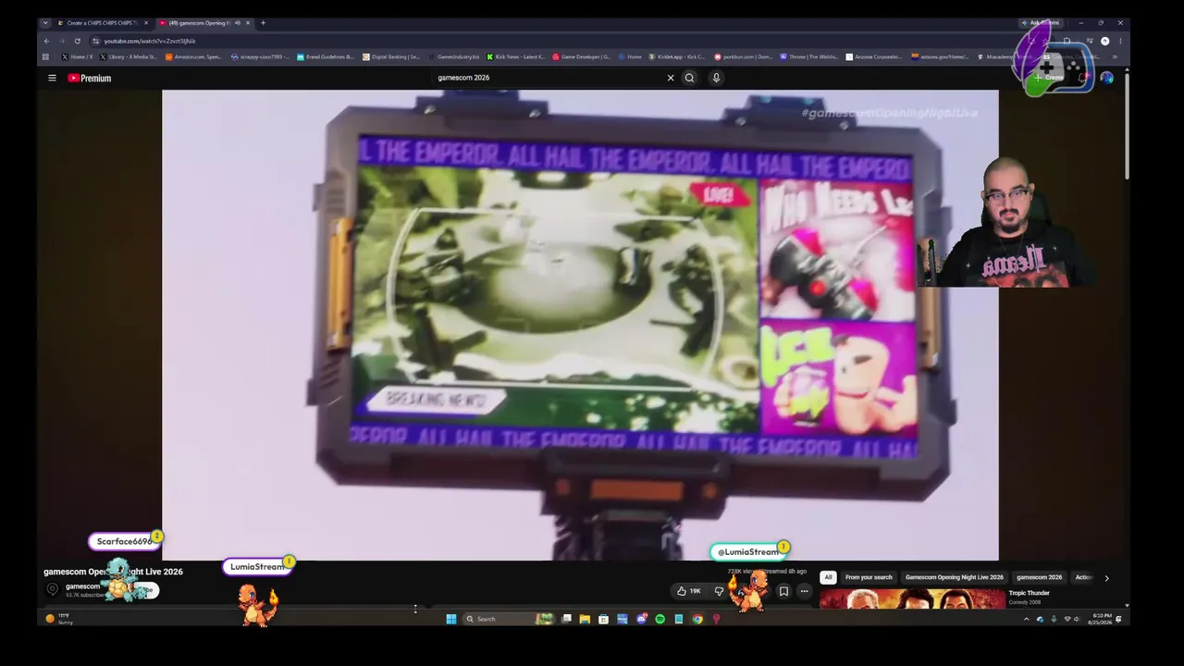The image size is (1184, 666).
Task: Open the Tropic Thunder recommended thumbnail
Action: coord(912,598)
